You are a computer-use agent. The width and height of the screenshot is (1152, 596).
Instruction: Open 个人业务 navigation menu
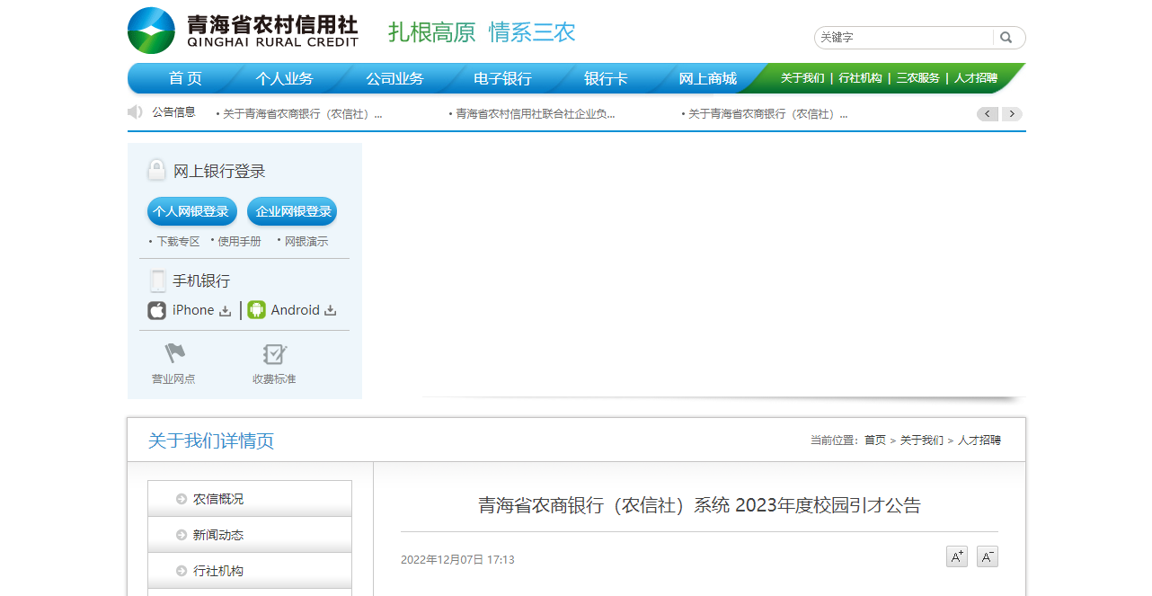[284, 79]
